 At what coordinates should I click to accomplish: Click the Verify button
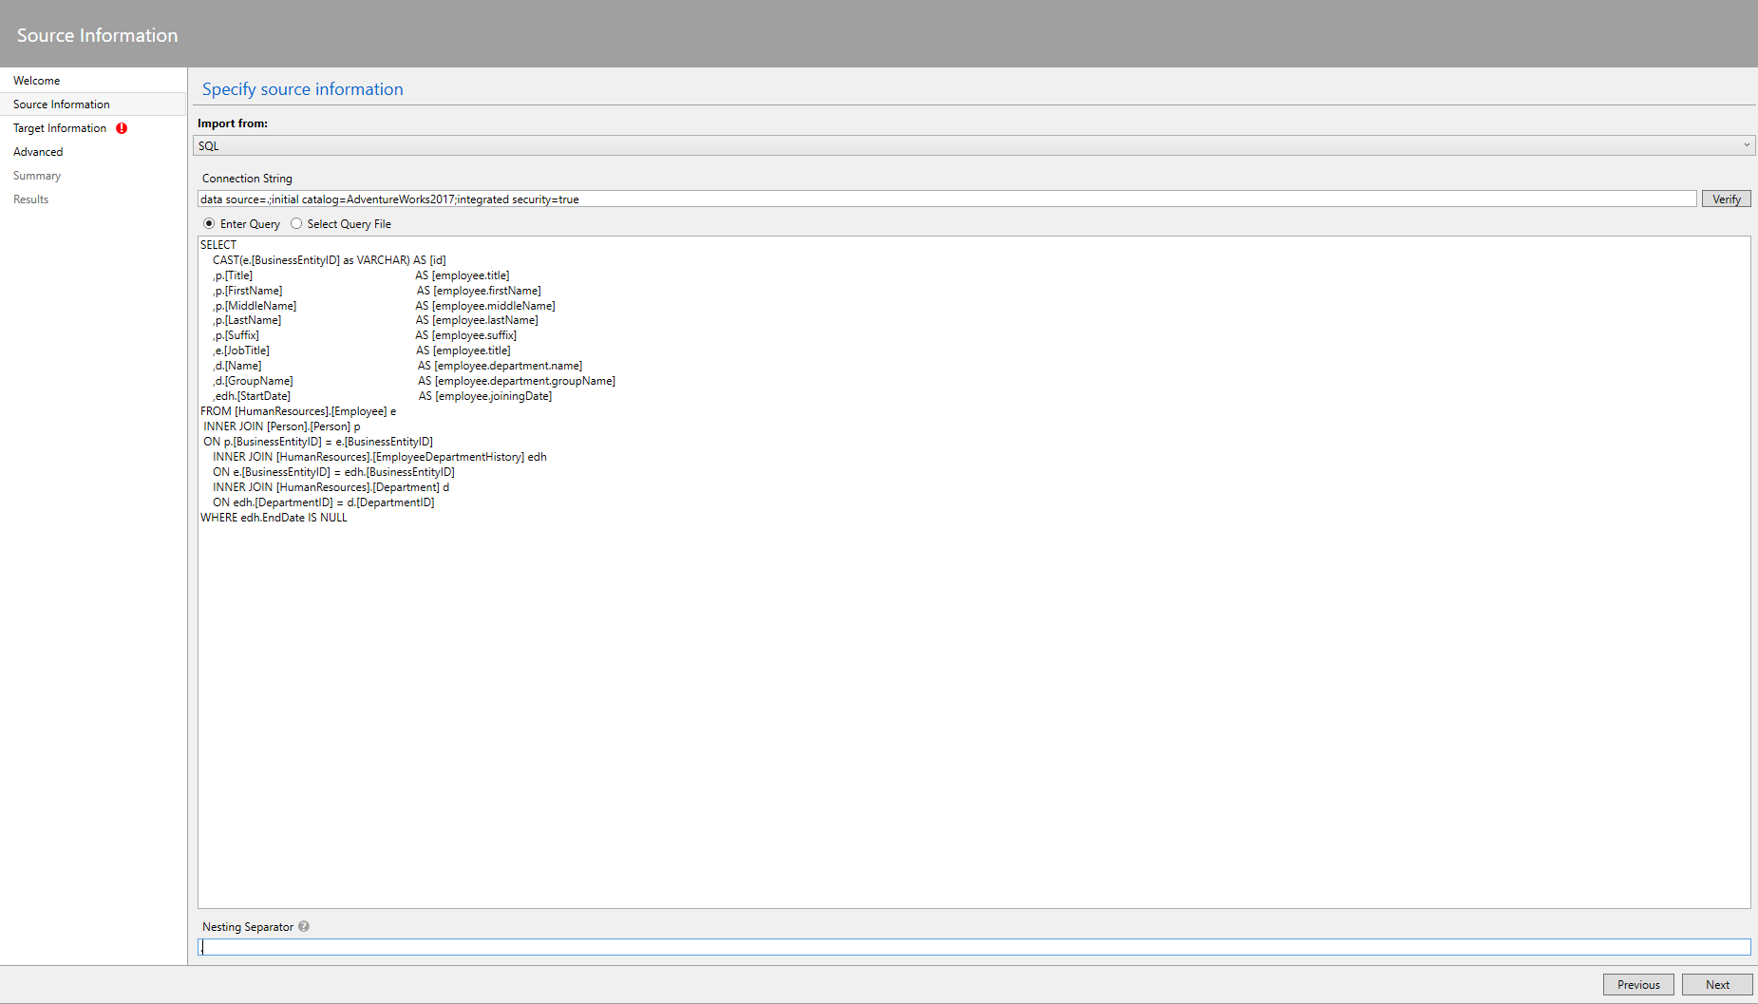(1726, 199)
